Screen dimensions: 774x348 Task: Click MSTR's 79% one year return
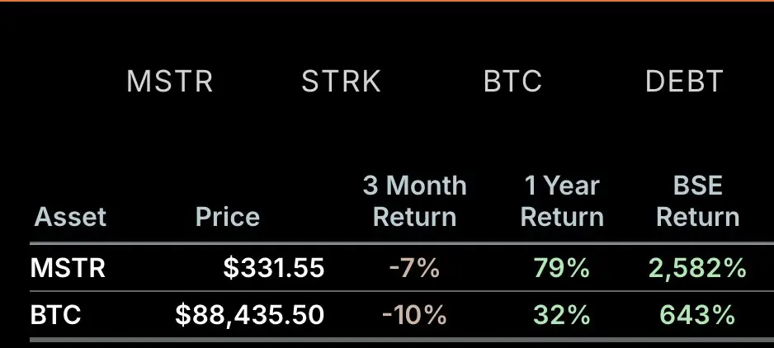pyautogui.click(x=562, y=268)
